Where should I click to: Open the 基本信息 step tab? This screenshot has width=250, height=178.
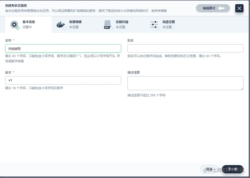28,25
